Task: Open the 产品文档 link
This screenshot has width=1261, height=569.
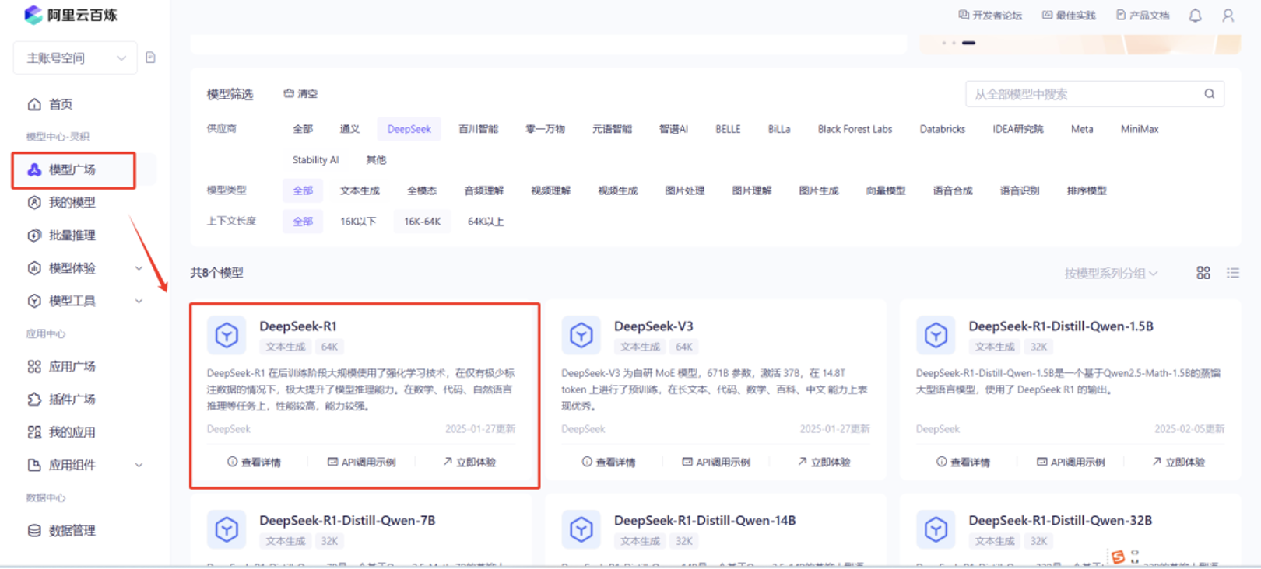Action: (1143, 15)
